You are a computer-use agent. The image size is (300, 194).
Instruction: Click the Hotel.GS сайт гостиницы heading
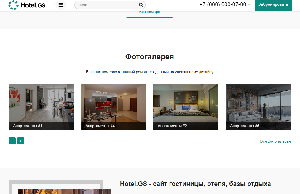click(195, 184)
